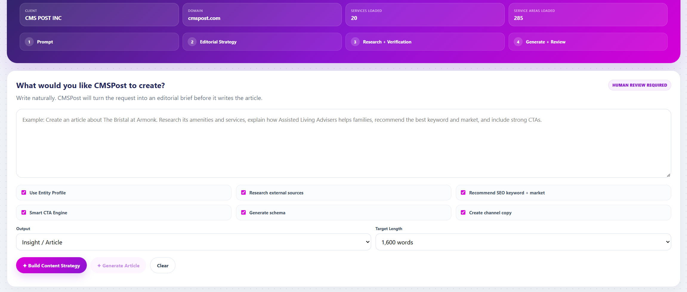This screenshot has width=687, height=292.
Task: Click the cmspost.com domain card
Action: point(262,15)
